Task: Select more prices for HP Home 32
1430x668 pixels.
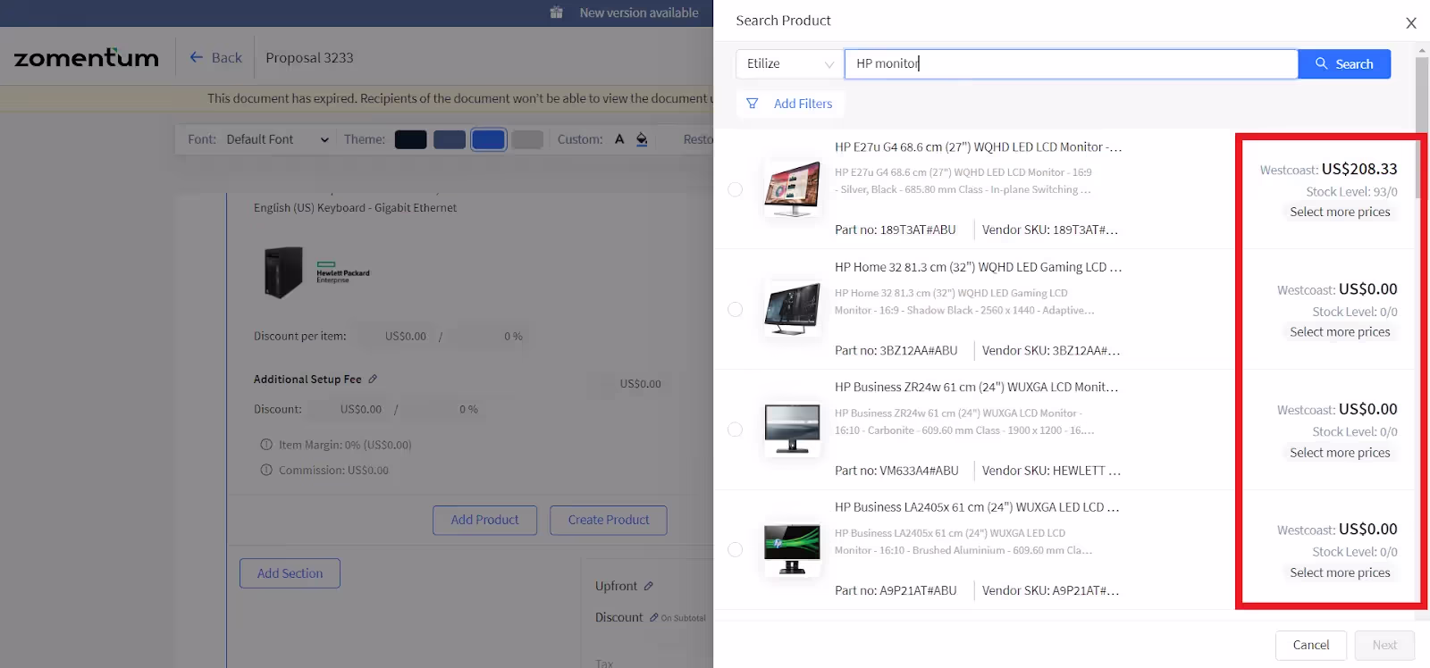Action: (x=1340, y=332)
